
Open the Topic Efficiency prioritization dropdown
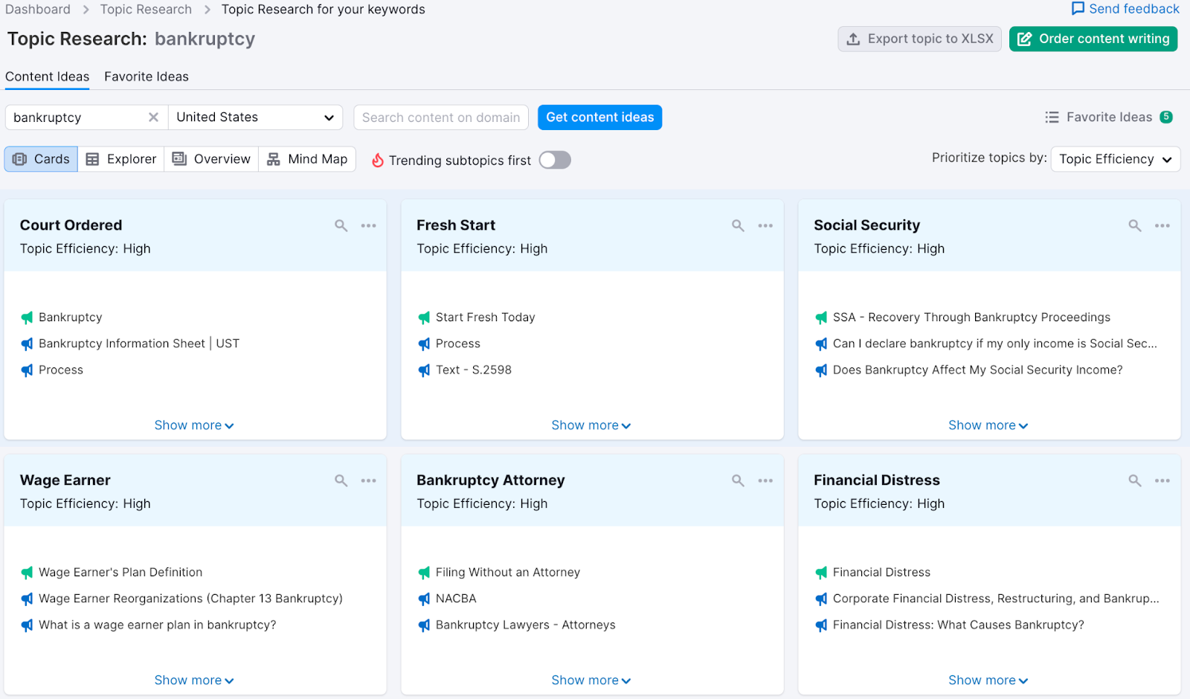1115,159
